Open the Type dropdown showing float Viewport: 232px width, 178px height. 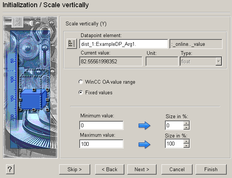point(218,61)
